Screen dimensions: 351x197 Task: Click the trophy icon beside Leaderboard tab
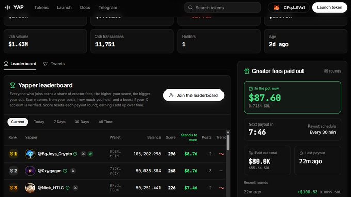(6, 64)
